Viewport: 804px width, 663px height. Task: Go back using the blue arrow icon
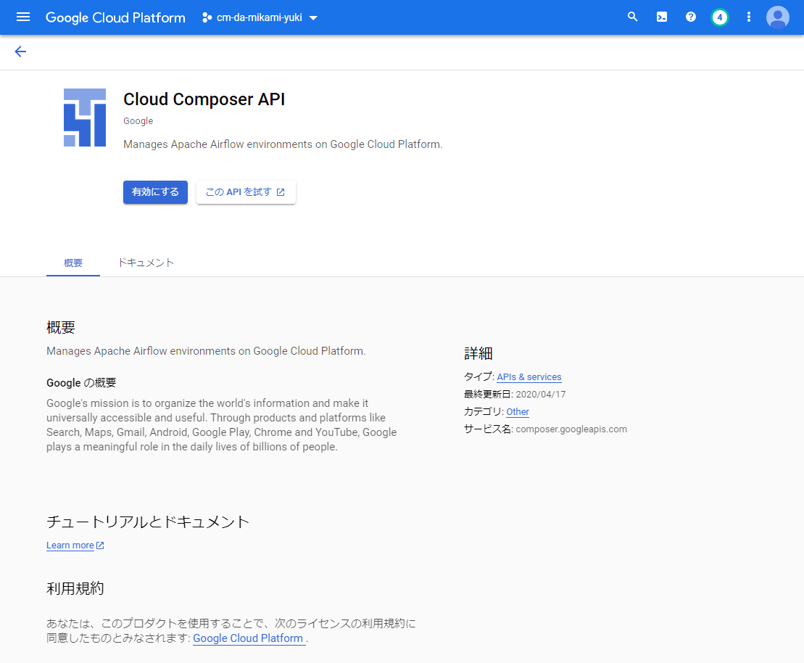pos(20,52)
